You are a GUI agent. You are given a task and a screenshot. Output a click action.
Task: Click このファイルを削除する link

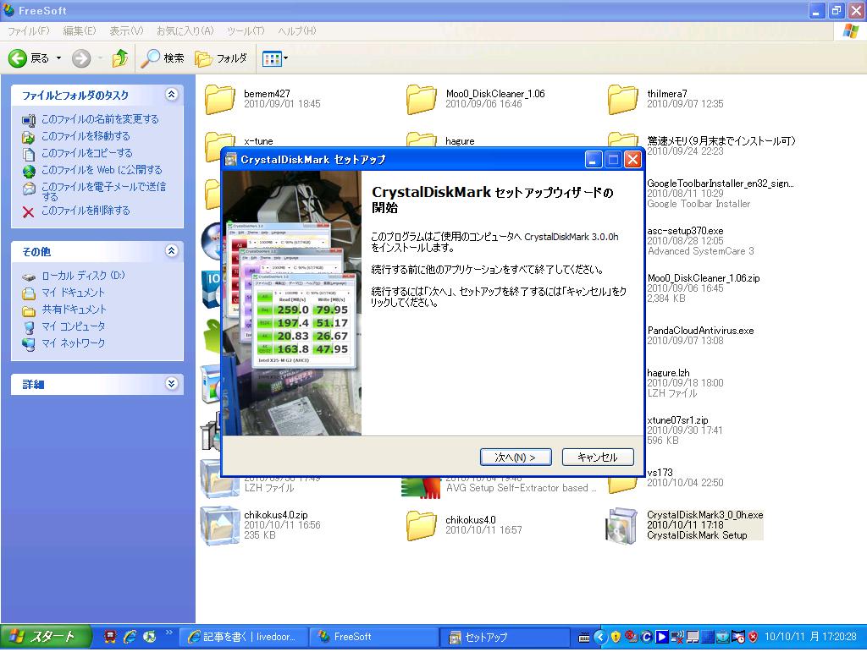click(x=86, y=211)
